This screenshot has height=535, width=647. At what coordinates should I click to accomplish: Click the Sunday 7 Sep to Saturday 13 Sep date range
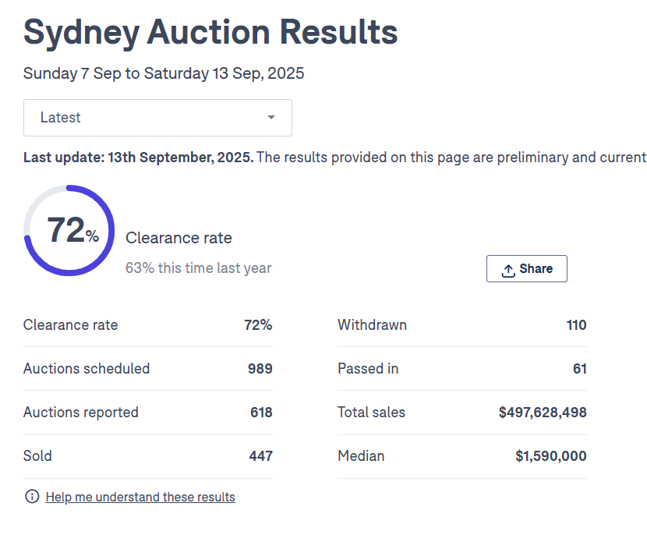pyautogui.click(x=164, y=74)
